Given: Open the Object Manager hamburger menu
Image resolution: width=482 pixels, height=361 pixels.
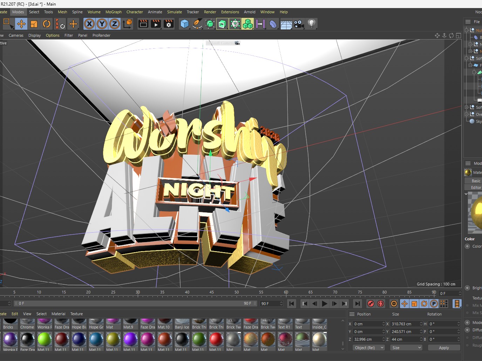Looking at the screenshot, I should click(468, 22).
